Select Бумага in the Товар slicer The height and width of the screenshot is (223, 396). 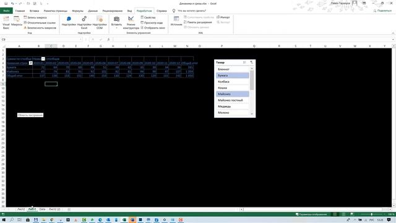click(233, 76)
